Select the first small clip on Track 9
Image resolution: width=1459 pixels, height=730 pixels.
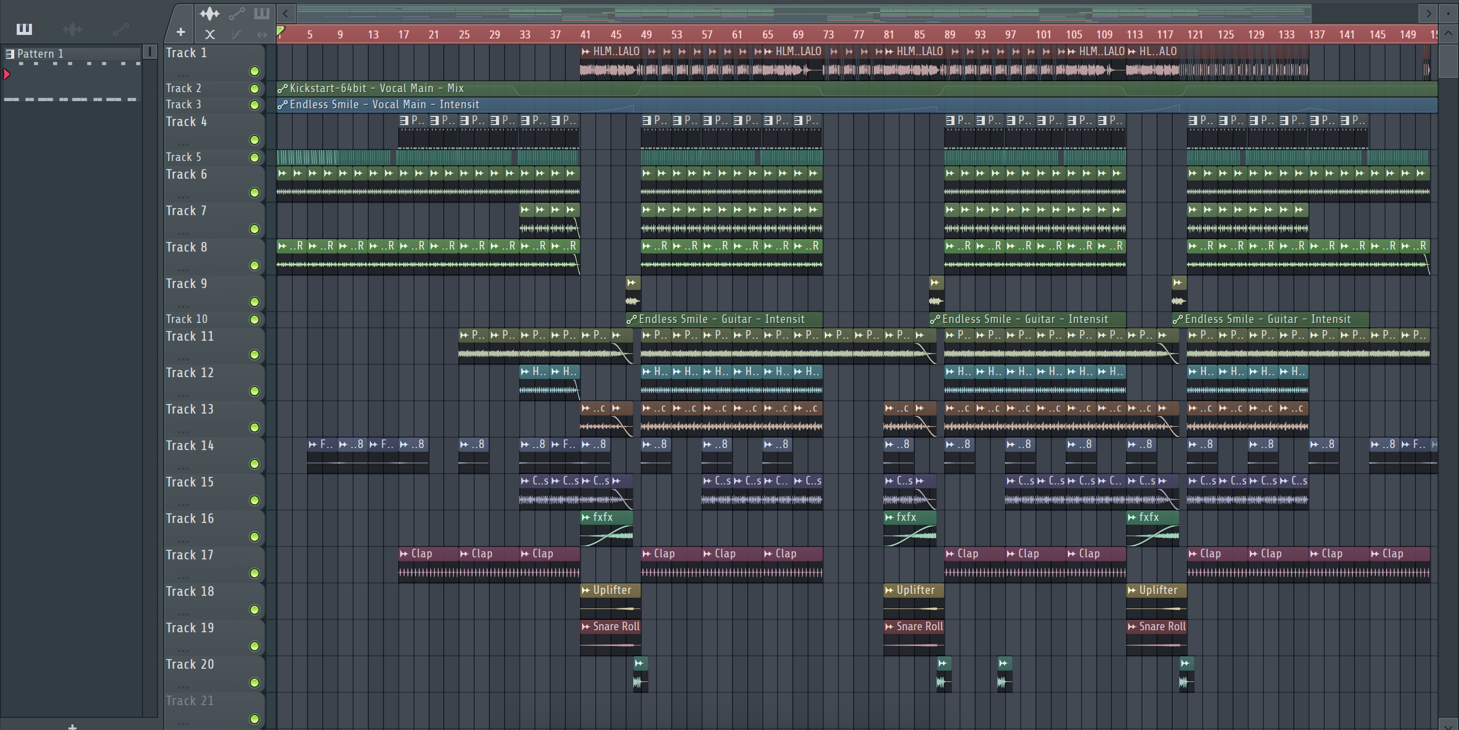pyautogui.click(x=633, y=293)
